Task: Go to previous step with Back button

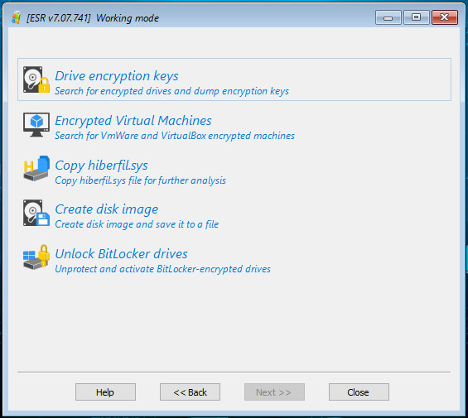Action: (x=190, y=392)
